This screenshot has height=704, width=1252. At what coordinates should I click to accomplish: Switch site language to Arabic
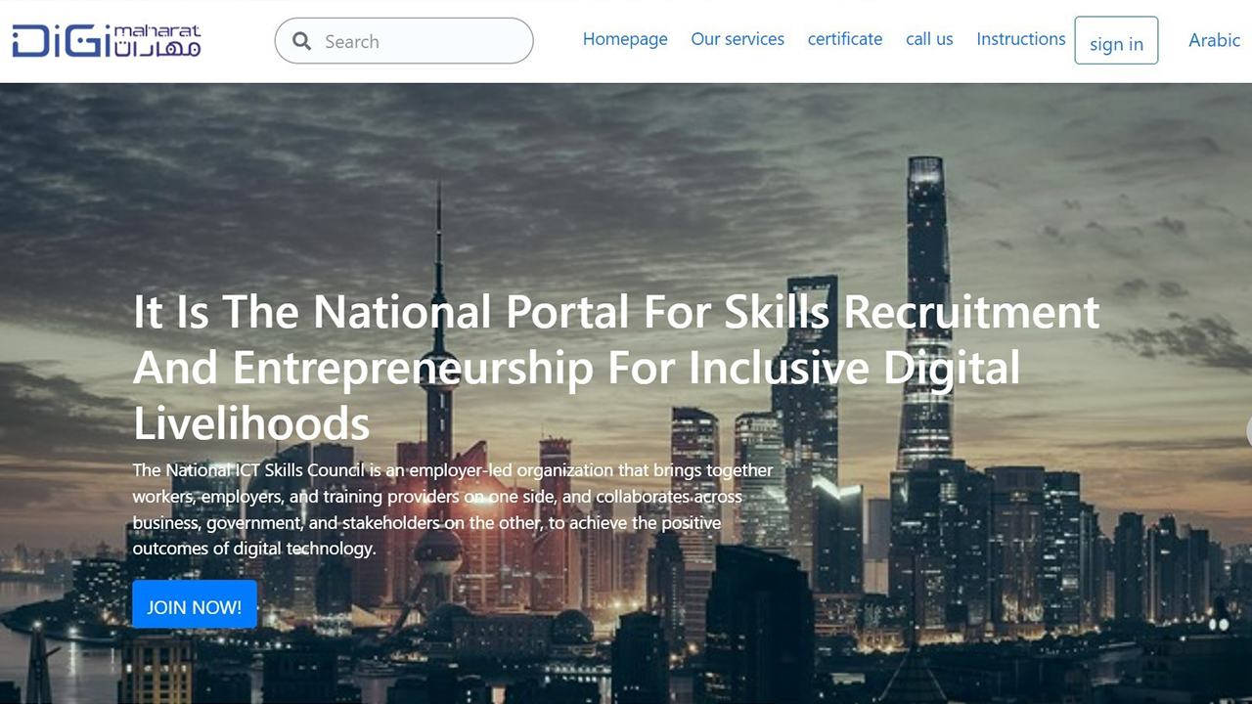click(1214, 40)
